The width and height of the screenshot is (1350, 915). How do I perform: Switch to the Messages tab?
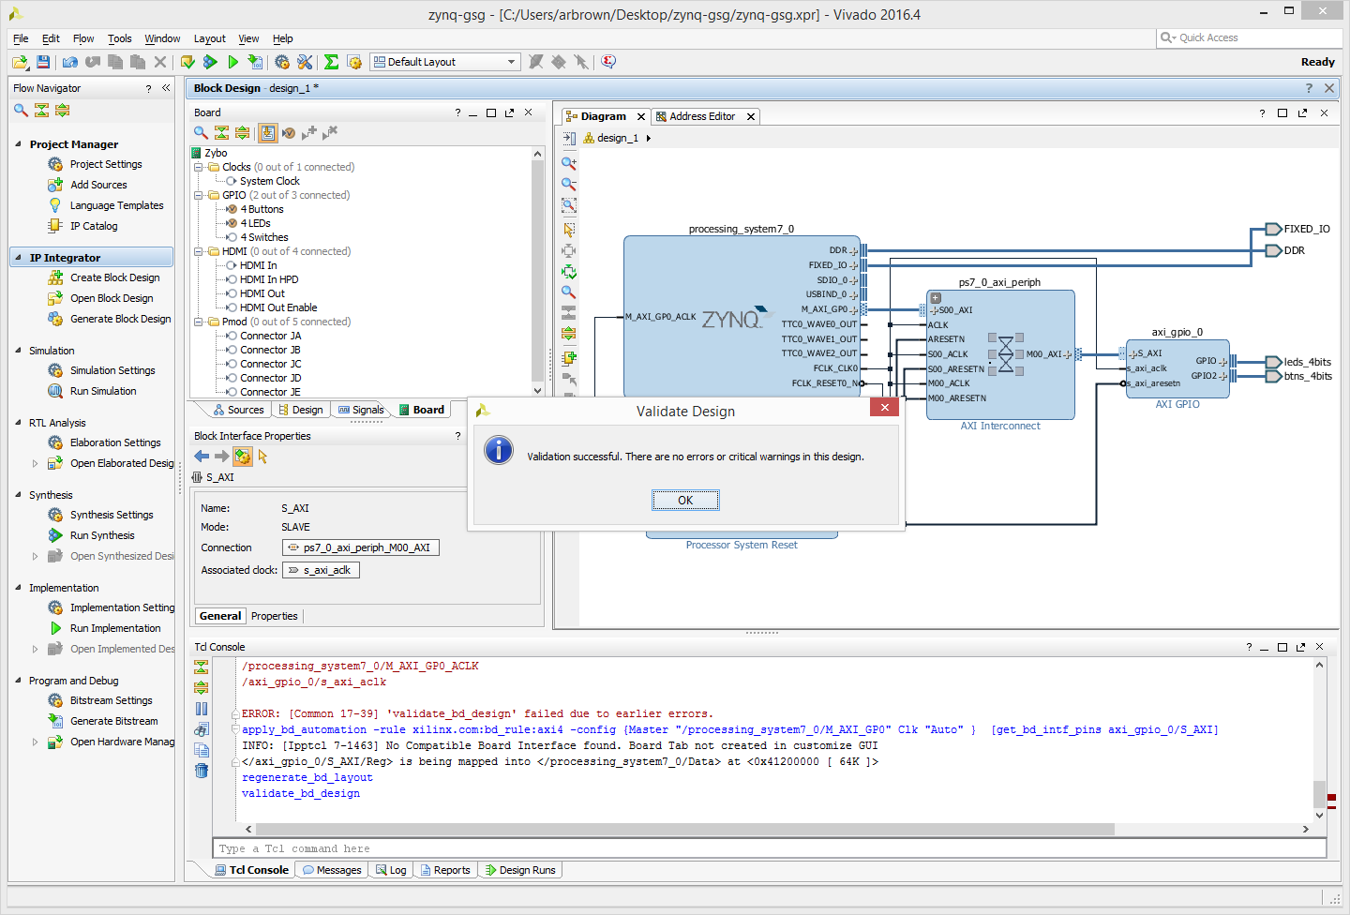332,870
